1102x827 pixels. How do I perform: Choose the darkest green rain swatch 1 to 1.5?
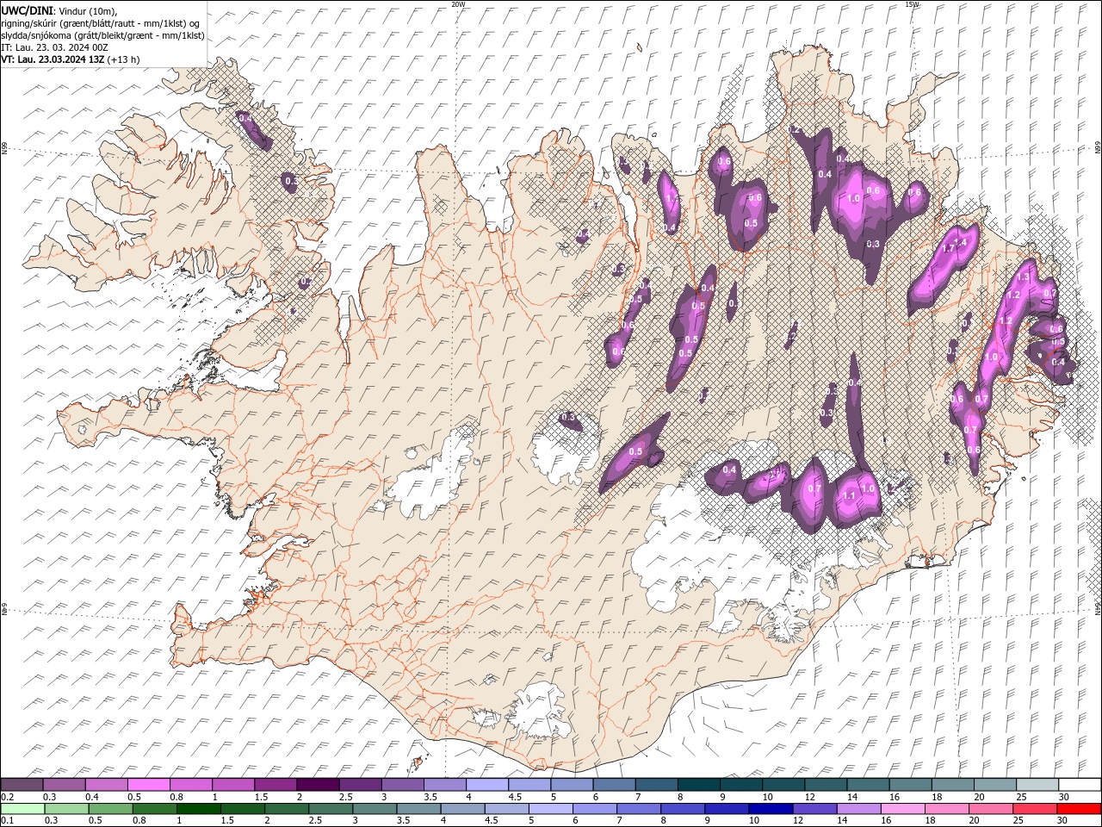coord(198,809)
